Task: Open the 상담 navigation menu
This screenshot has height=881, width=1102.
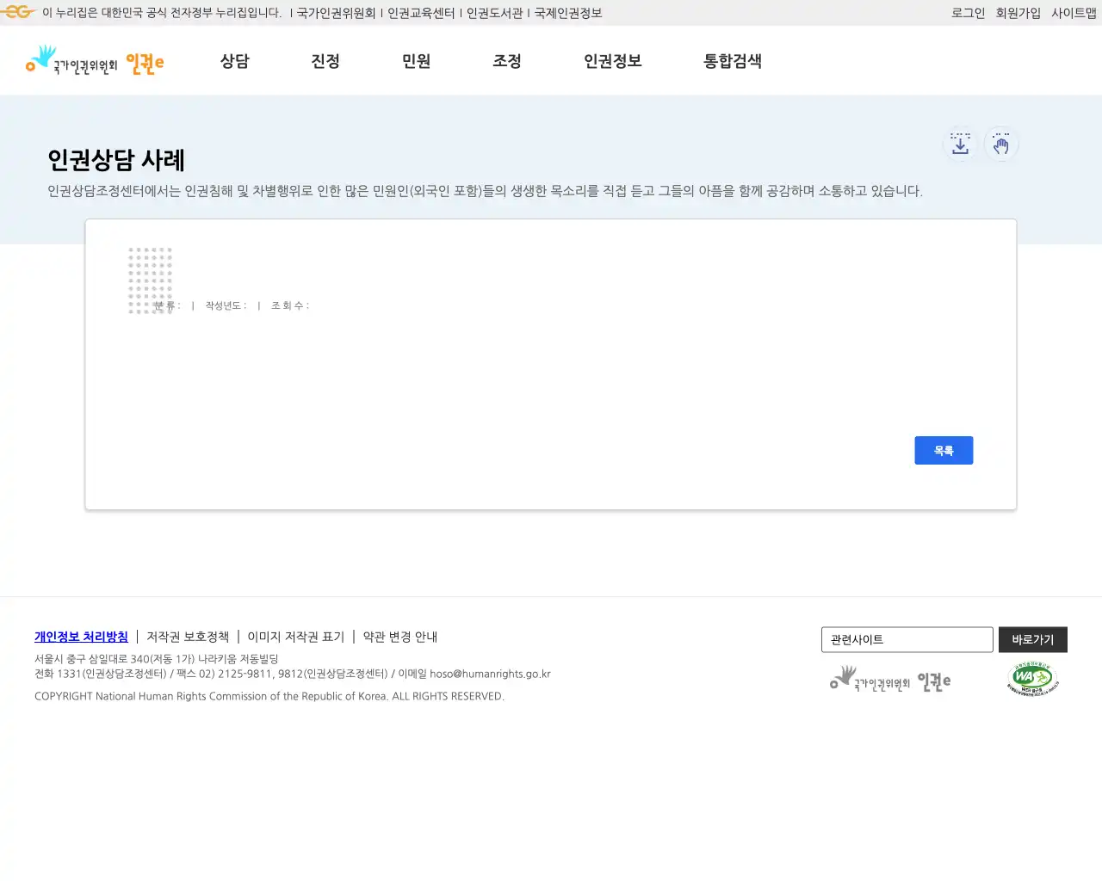Action: click(x=236, y=61)
